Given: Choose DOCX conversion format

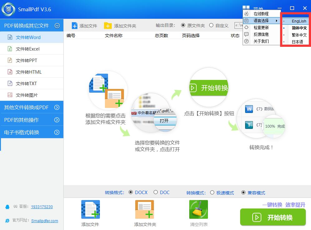Looking at the screenshot, I should click(x=131, y=192).
